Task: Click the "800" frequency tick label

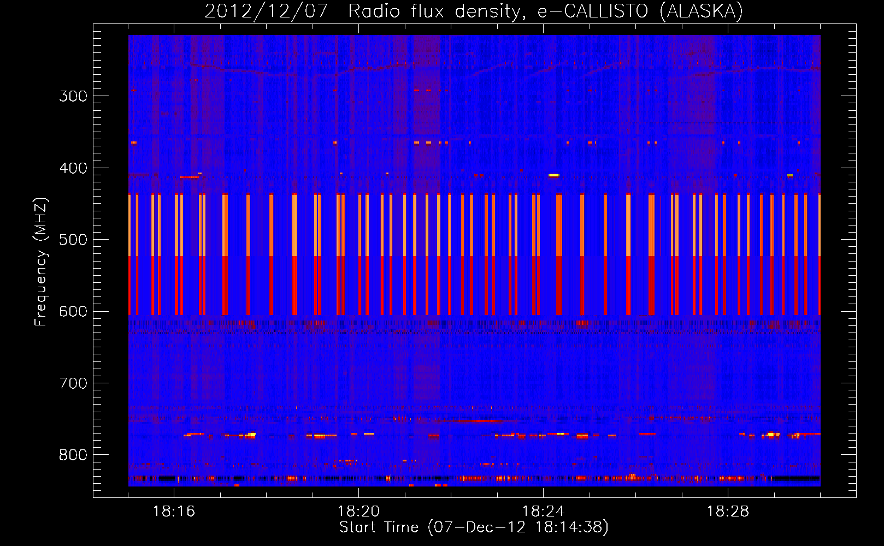Action: 73,455
